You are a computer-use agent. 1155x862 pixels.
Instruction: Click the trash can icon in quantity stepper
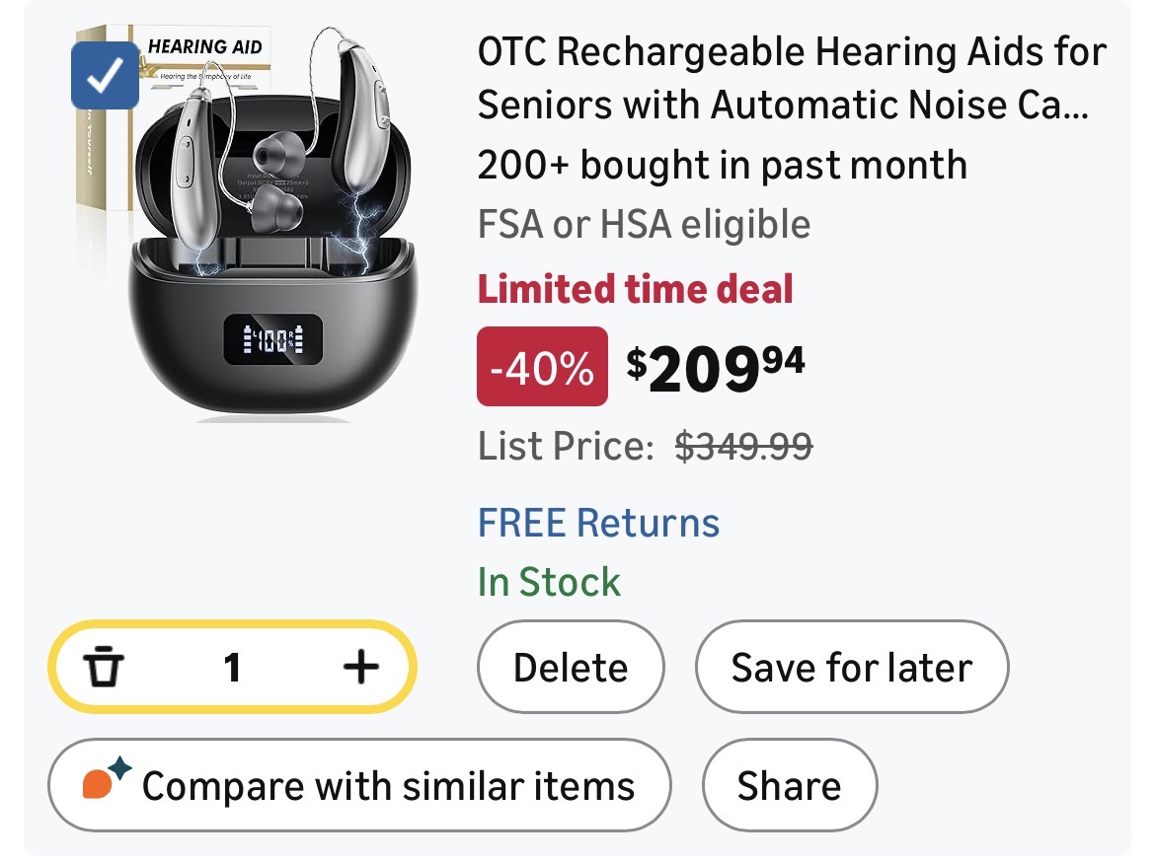100,668
